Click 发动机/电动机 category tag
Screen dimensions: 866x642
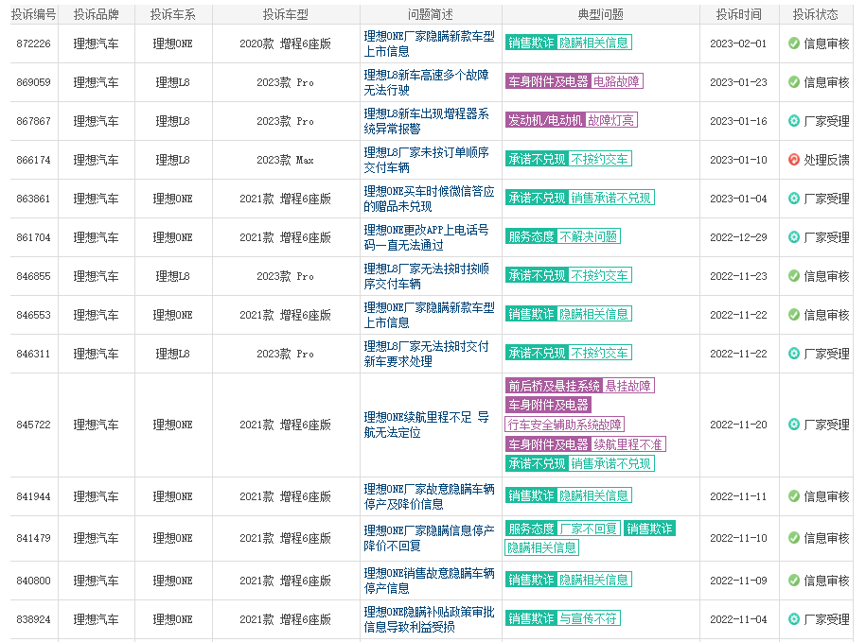coord(545,120)
